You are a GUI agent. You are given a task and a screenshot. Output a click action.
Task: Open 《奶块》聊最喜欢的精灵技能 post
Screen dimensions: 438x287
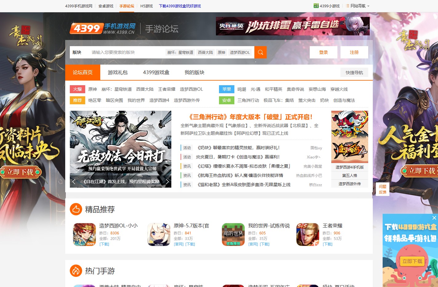(238, 148)
